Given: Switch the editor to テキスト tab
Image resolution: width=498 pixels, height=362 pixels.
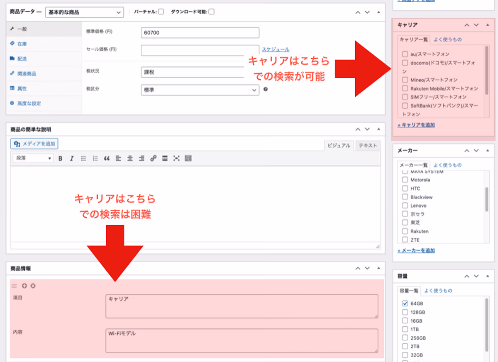Looking at the screenshot, I should pos(368,145).
